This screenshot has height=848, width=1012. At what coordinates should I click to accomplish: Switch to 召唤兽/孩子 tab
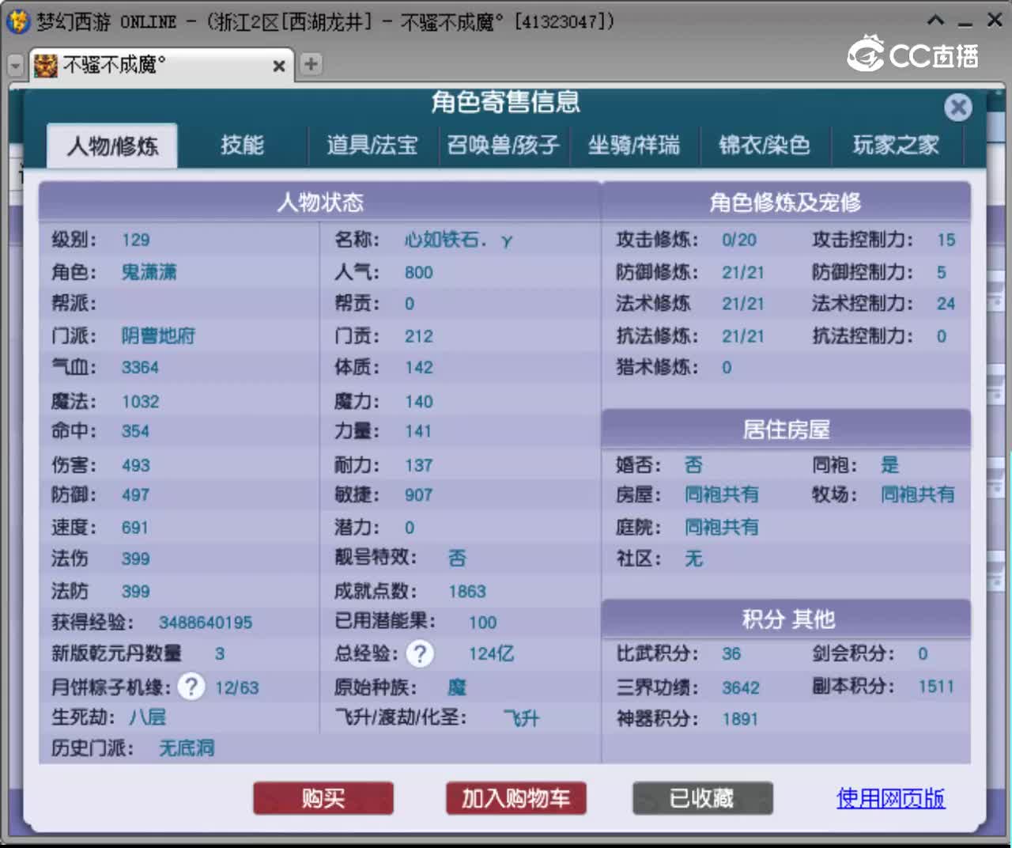504,145
